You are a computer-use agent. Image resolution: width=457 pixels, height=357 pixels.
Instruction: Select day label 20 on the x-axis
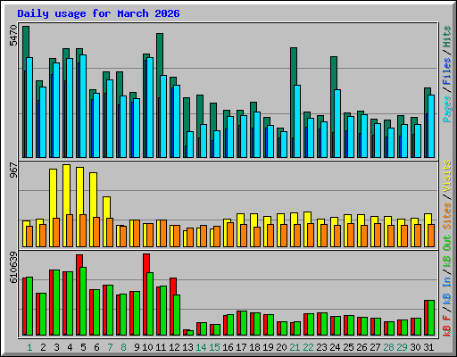[x=281, y=347]
